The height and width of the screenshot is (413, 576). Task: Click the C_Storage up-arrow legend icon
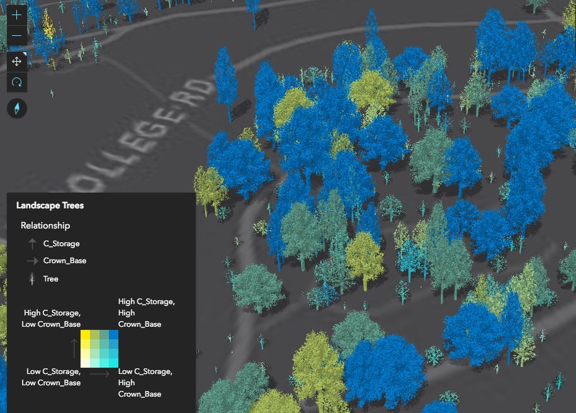tap(32, 244)
